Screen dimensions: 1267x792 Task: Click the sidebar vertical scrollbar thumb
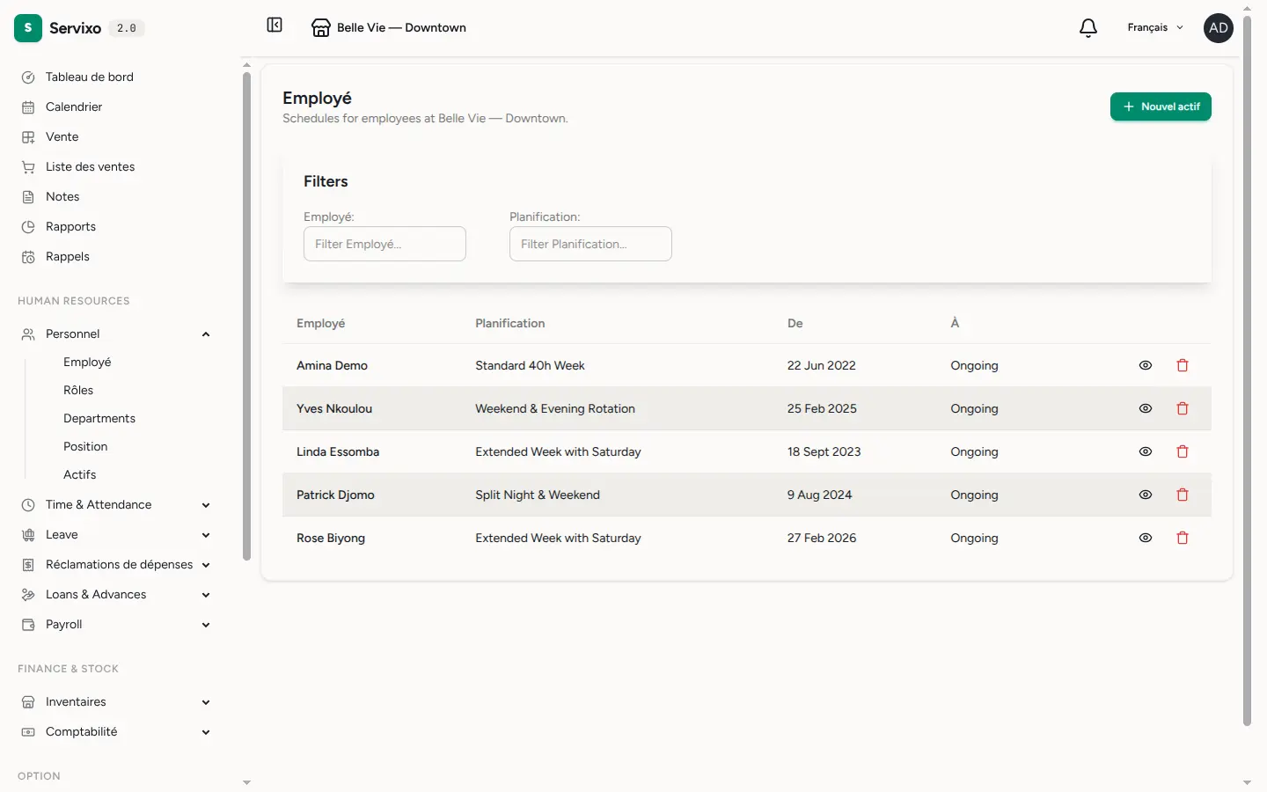coord(246,316)
